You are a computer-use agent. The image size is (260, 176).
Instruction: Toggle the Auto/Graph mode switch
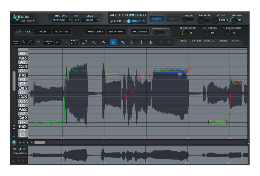(127, 21)
